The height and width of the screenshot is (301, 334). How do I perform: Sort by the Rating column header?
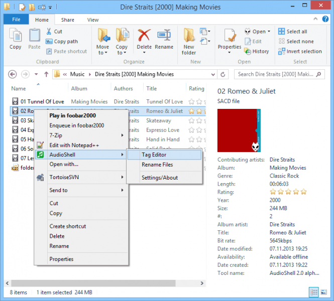[x=196, y=88]
